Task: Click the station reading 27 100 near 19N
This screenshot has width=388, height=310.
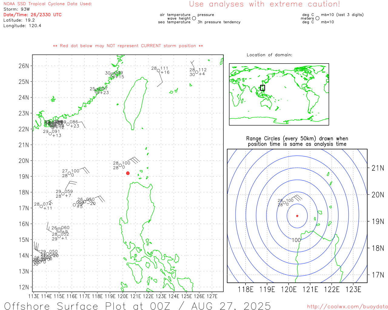Action: coord(69,173)
